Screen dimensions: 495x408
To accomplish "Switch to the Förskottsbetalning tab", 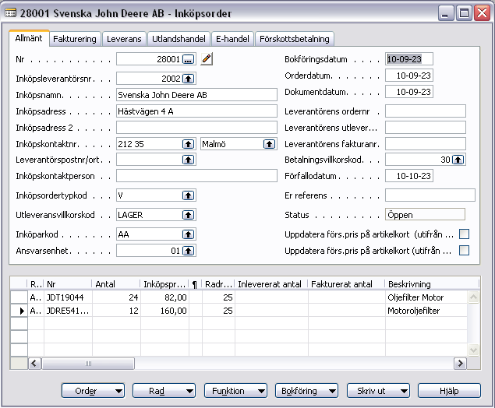I will (x=294, y=39).
